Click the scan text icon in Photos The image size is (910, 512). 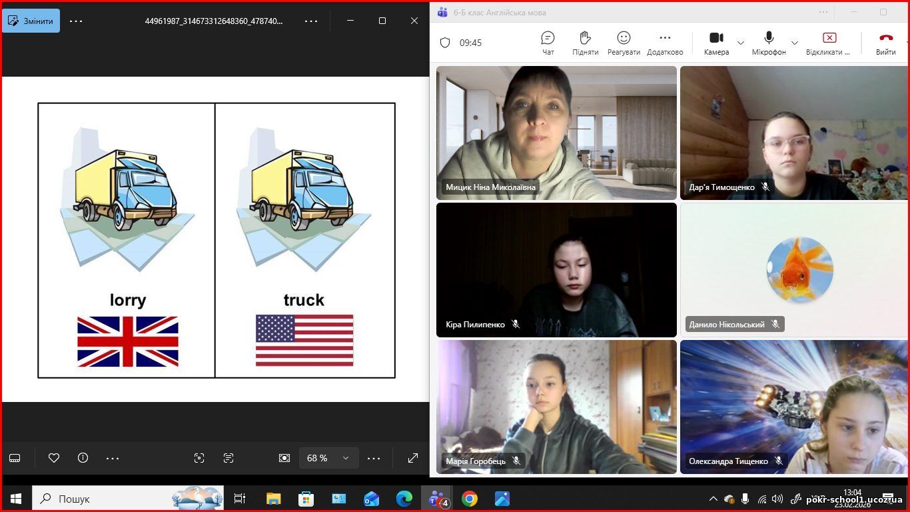click(x=228, y=458)
